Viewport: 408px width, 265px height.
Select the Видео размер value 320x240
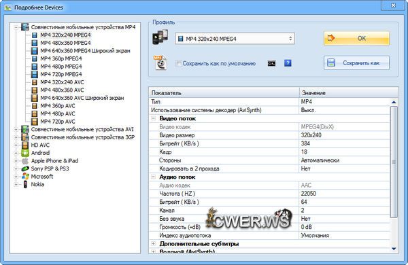point(345,135)
